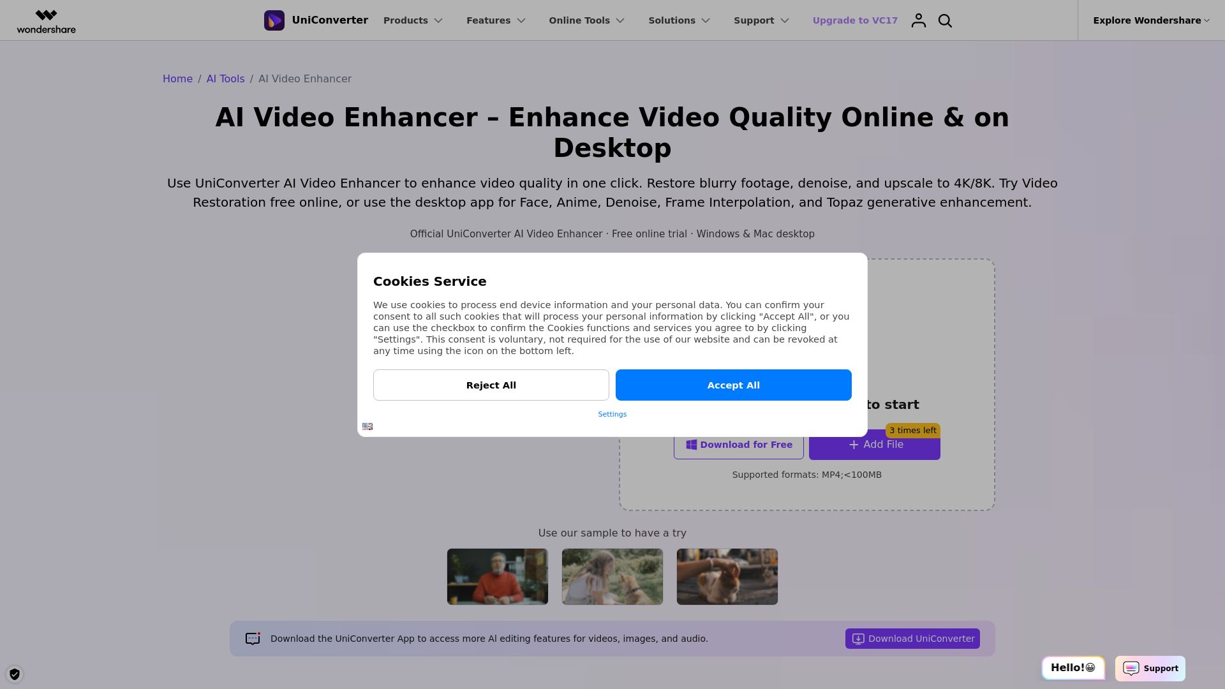Go to Home breadcrumb
Screen dimensions: 1225x689
(177, 78)
